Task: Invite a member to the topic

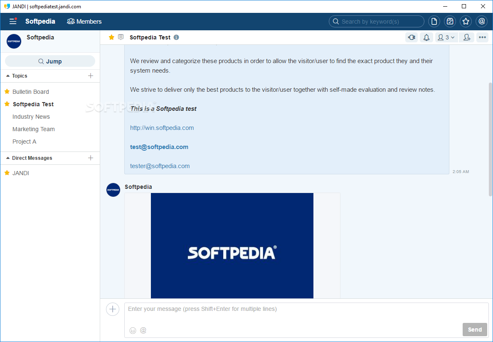Action: click(x=466, y=37)
